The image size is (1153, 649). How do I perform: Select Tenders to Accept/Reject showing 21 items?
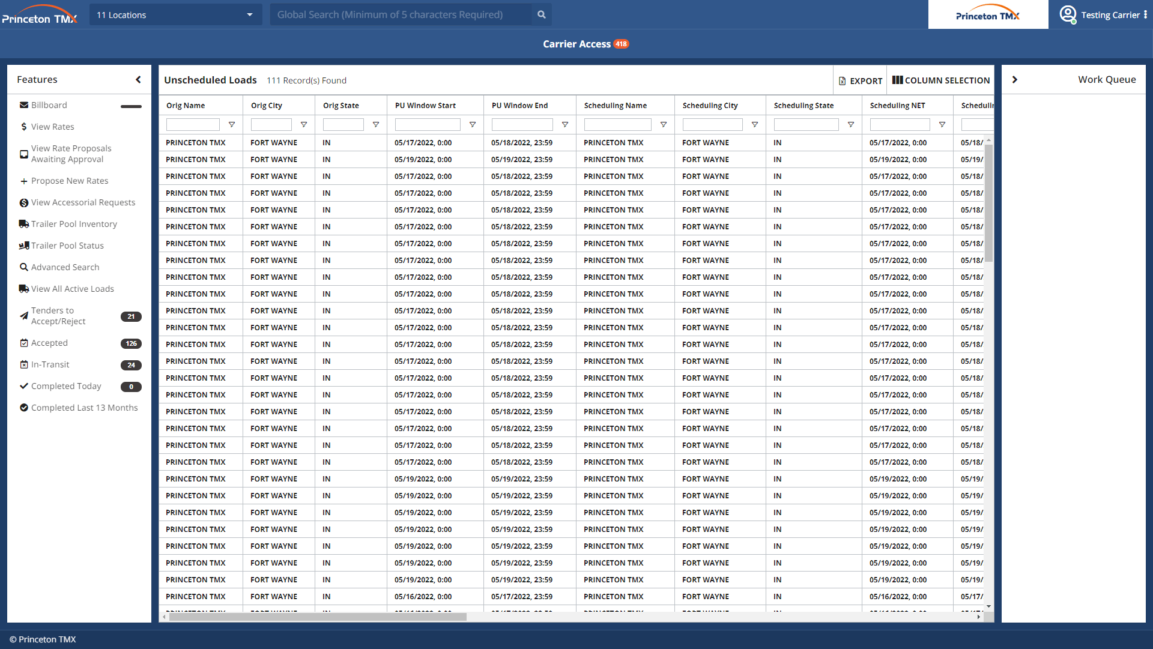(x=59, y=316)
